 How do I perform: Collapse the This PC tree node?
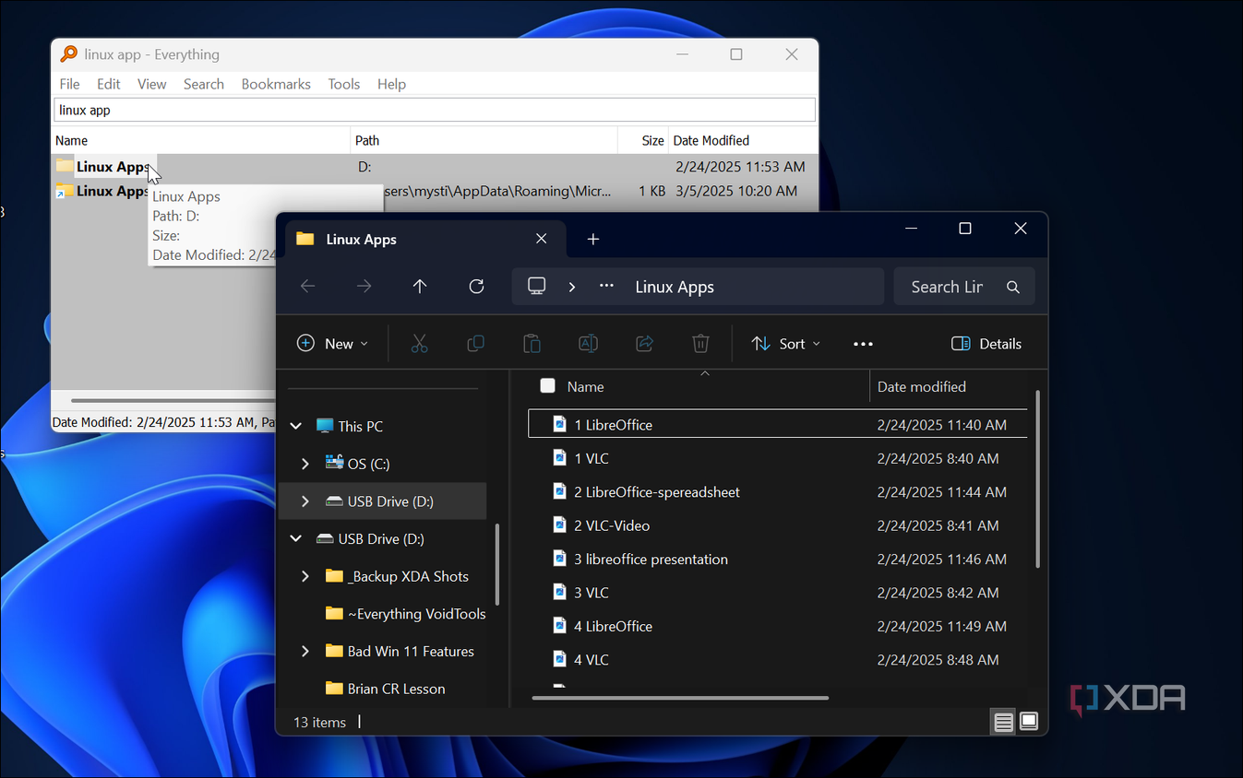pos(296,426)
